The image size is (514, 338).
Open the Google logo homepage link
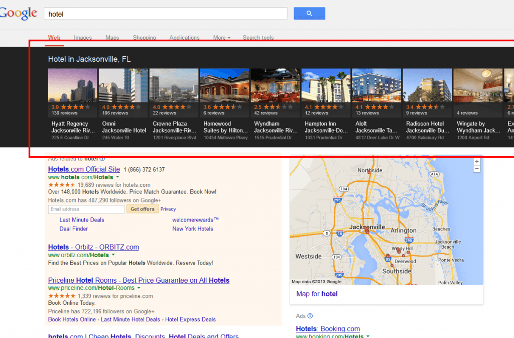(19, 13)
